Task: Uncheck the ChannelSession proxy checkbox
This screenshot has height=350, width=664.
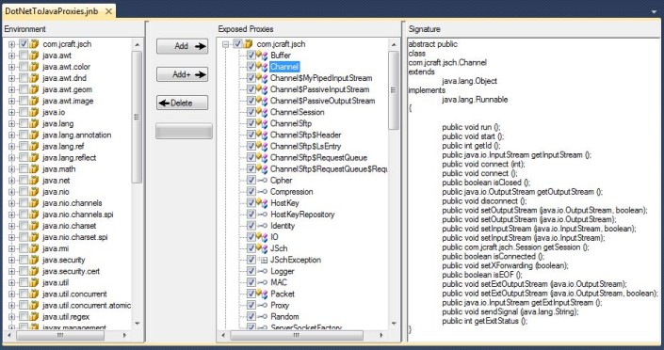Action: pyautogui.click(x=251, y=112)
